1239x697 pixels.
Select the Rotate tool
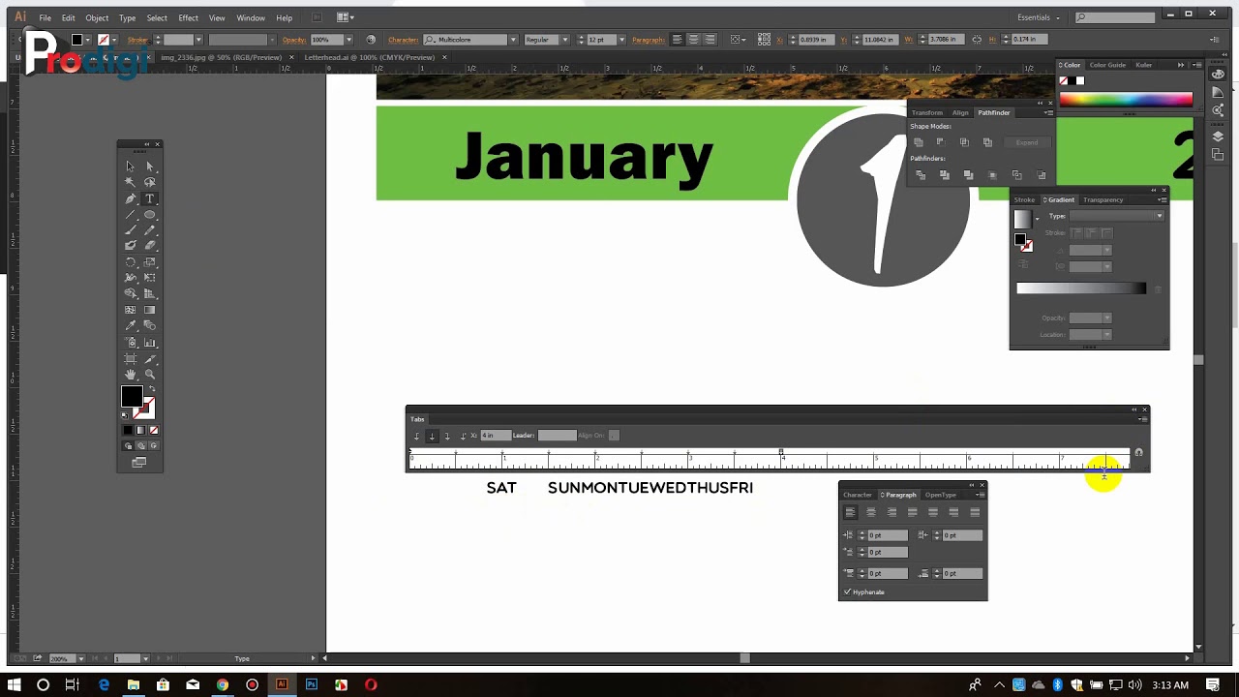point(131,262)
